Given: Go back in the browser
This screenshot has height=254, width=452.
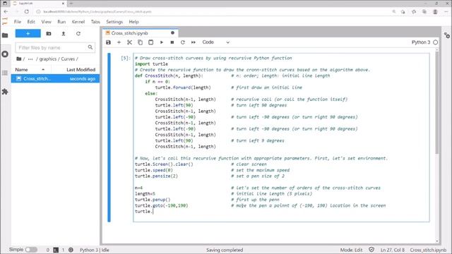Looking at the screenshot, I should tap(6, 11).
